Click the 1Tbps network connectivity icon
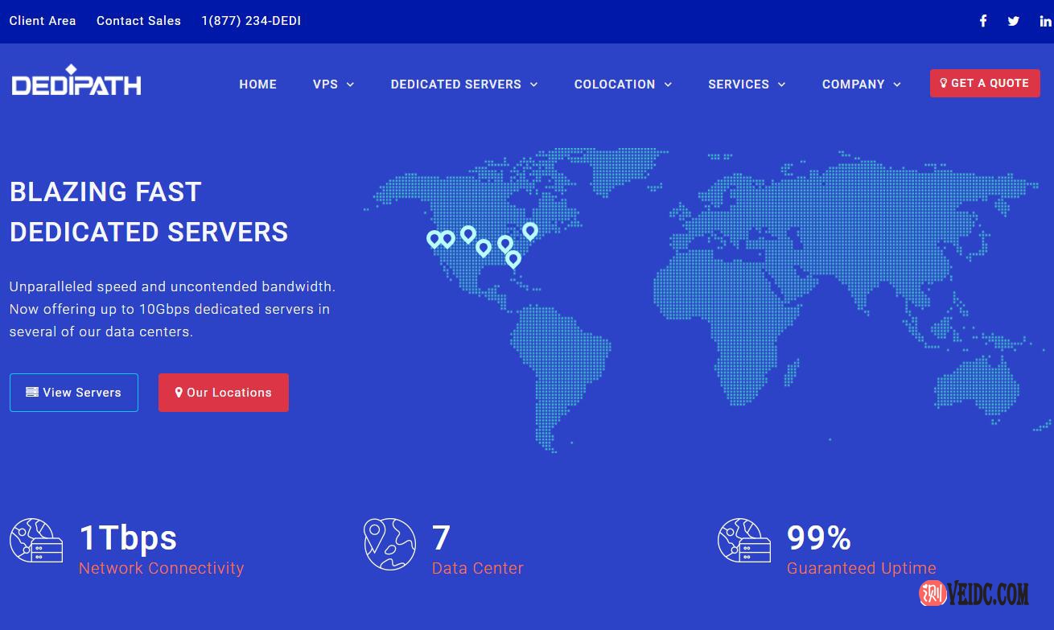This screenshot has height=630, width=1054. tap(36, 541)
